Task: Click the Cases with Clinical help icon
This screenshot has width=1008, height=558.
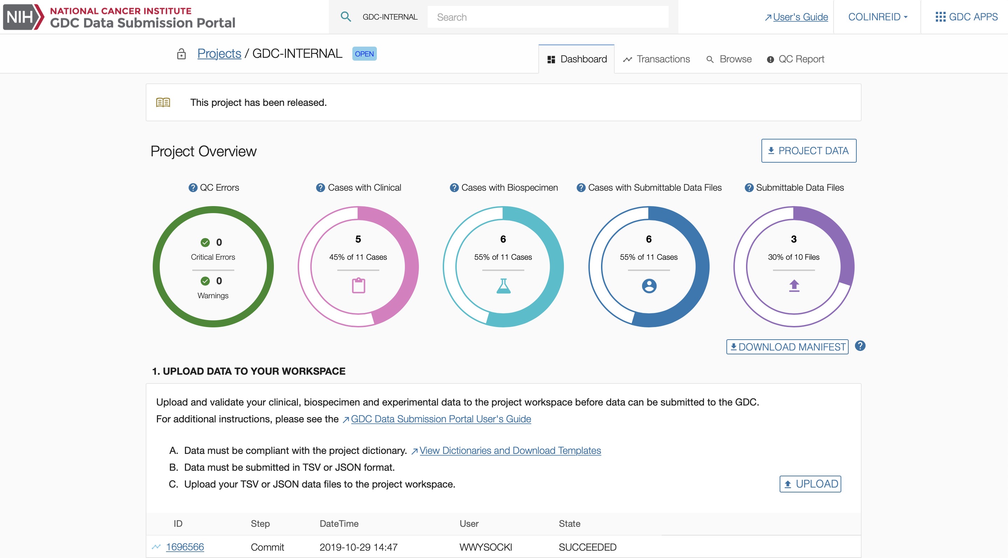Action: point(320,188)
